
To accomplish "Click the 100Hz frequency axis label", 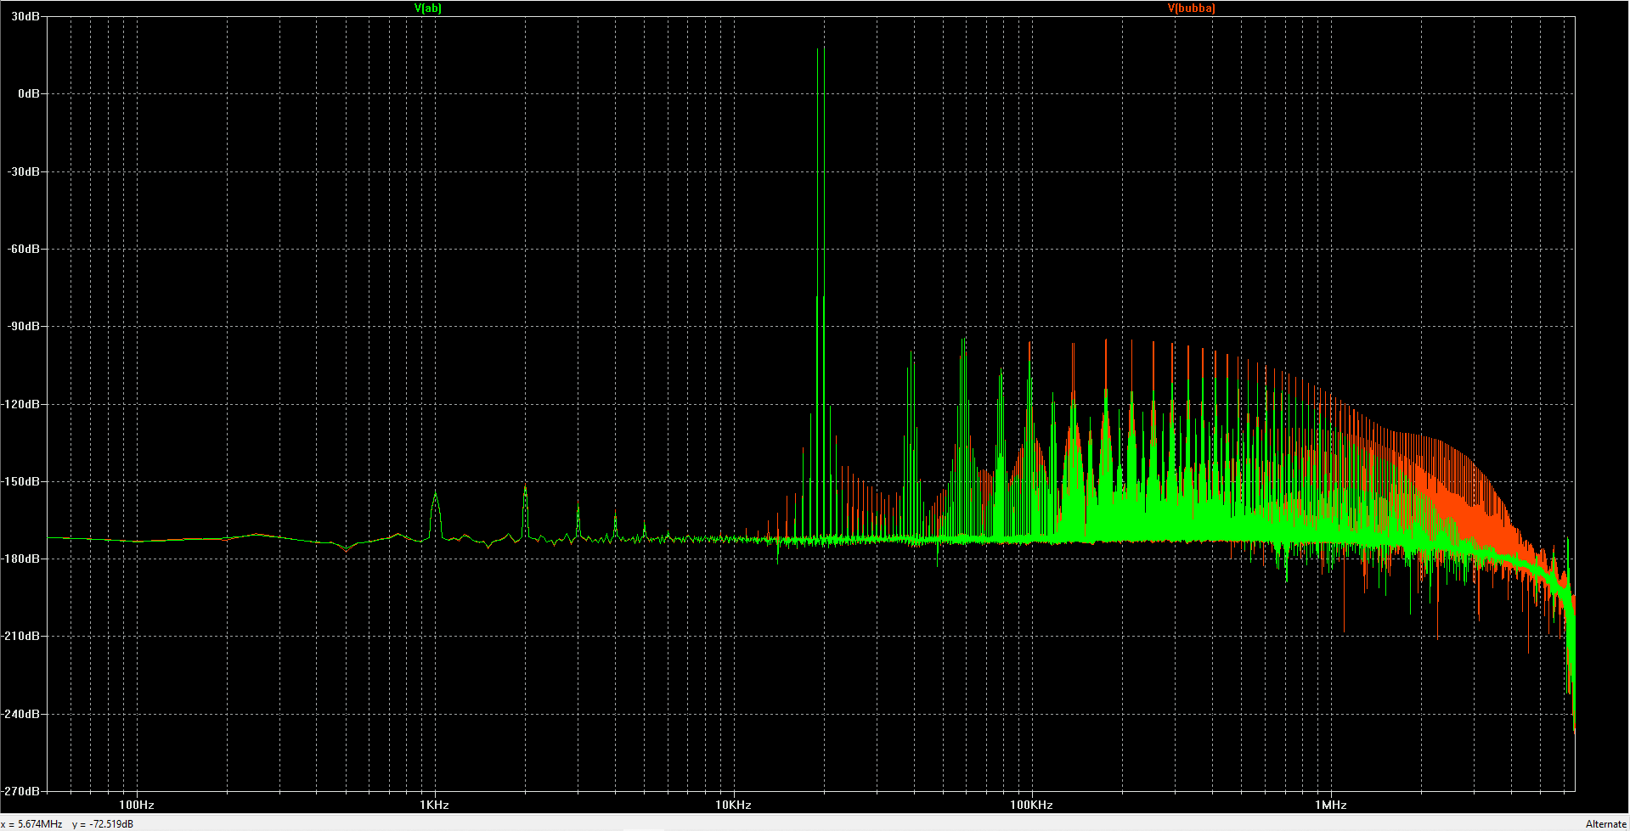I will pyautogui.click(x=137, y=805).
